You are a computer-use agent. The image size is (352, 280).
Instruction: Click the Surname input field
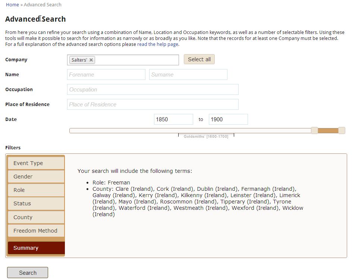click(188, 75)
